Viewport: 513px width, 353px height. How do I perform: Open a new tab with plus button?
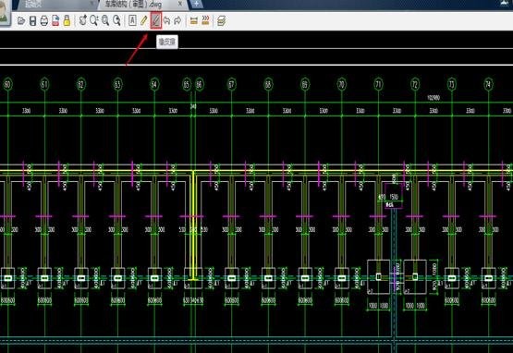[196, 4]
